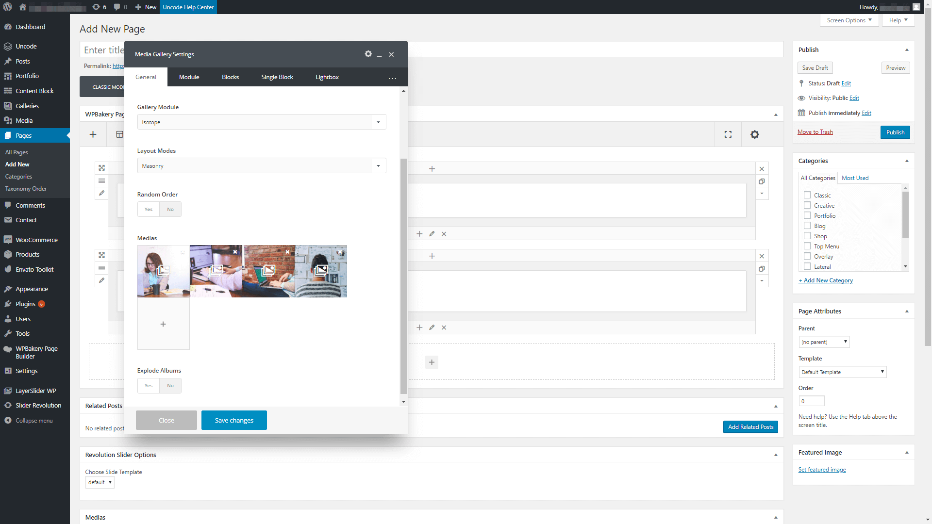
Task: Switch to the Blocks tab
Action: pyautogui.click(x=231, y=77)
